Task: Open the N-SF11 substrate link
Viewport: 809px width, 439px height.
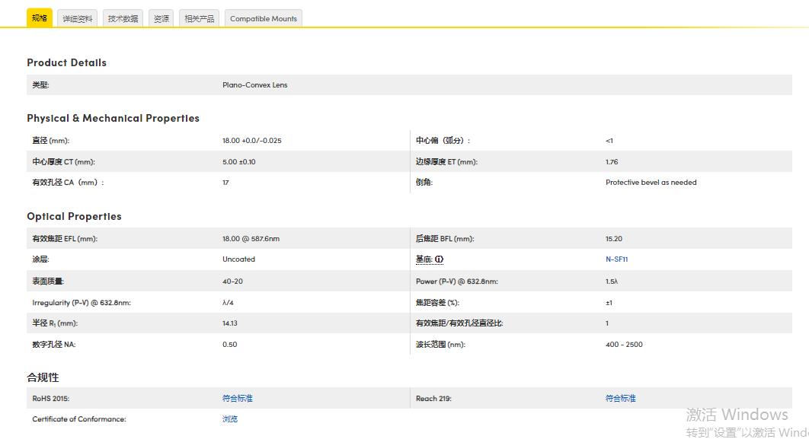Action: point(616,259)
